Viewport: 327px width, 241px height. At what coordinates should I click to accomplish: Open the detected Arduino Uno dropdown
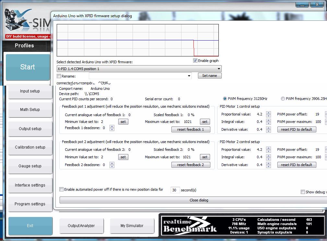point(219,69)
